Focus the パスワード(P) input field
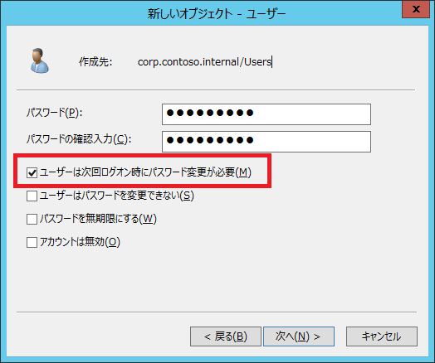Screen dimensions: 435x363 point(266,114)
